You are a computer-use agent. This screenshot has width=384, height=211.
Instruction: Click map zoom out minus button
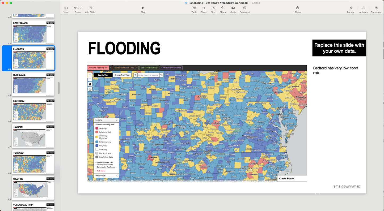90,79
